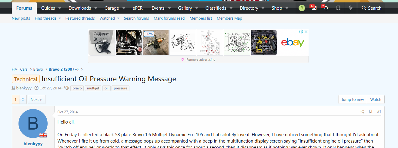
Task: Open Featured threads
Action: 80,18
